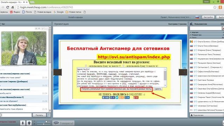The image size is (224, 126).
Task: Open the ovi.su/antispam link on slide
Action: pyautogui.click(x=134, y=57)
